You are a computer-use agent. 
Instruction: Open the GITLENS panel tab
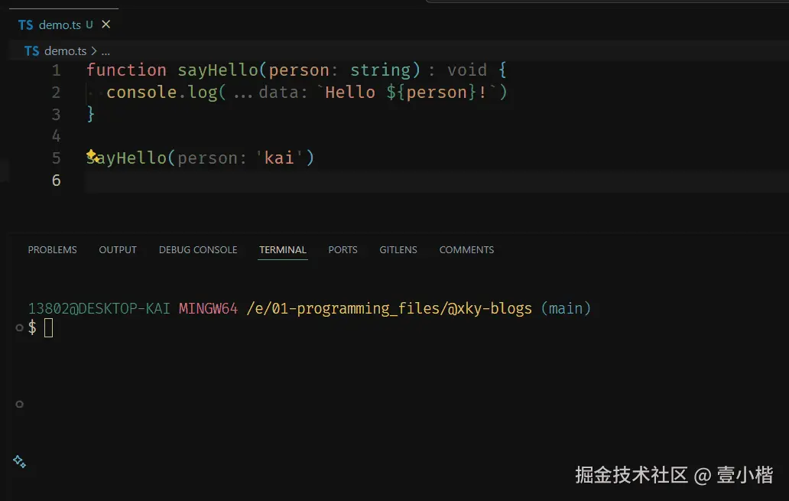tap(398, 249)
